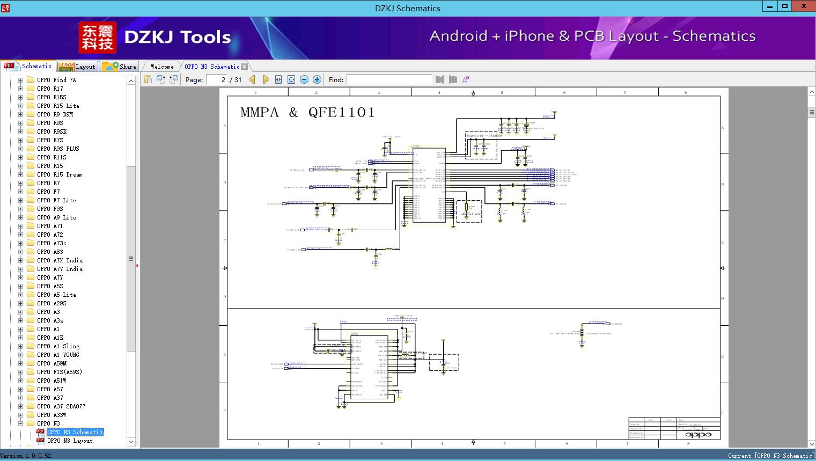Click the fit page icon
Image resolution: width=816 pixels, height=461 pixels.
(x=291, y=79)
